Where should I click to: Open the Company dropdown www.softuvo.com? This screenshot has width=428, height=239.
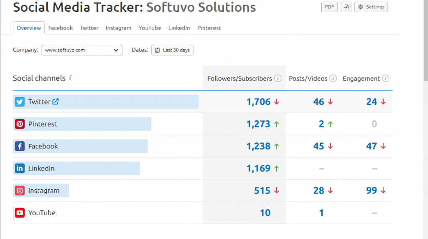coord(82,50)
